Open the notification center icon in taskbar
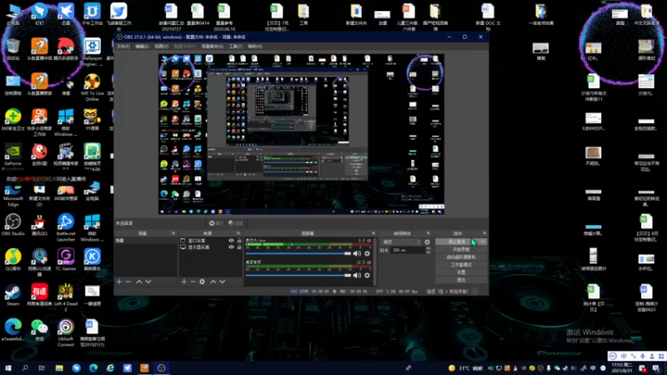The image size is (667, 375). (656, 368)
